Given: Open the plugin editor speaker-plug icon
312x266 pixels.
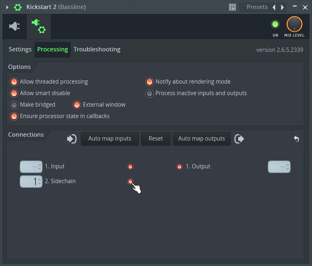Looking at the screenshot, I should pos(14,26).
